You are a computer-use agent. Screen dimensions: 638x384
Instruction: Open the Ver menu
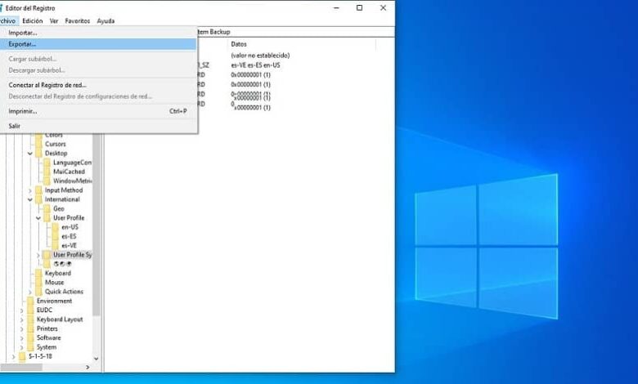[x=54, y=20]
